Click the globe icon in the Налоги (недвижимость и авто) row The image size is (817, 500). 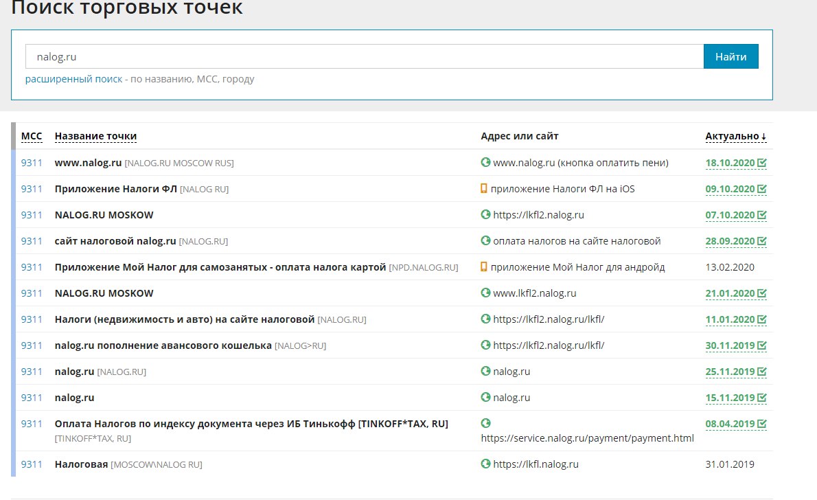485,319
